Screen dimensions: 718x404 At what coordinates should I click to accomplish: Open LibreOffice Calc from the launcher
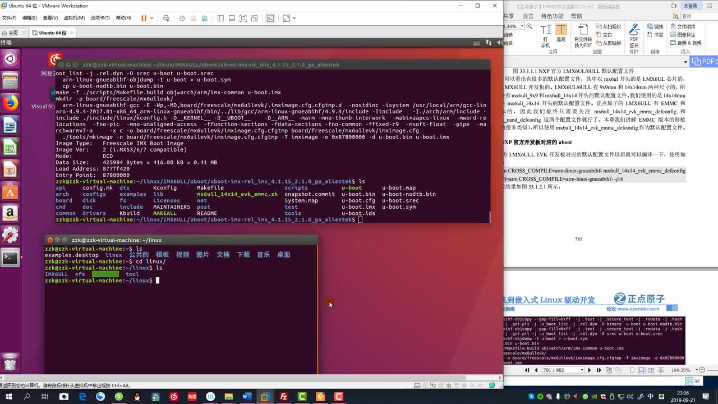10,147
